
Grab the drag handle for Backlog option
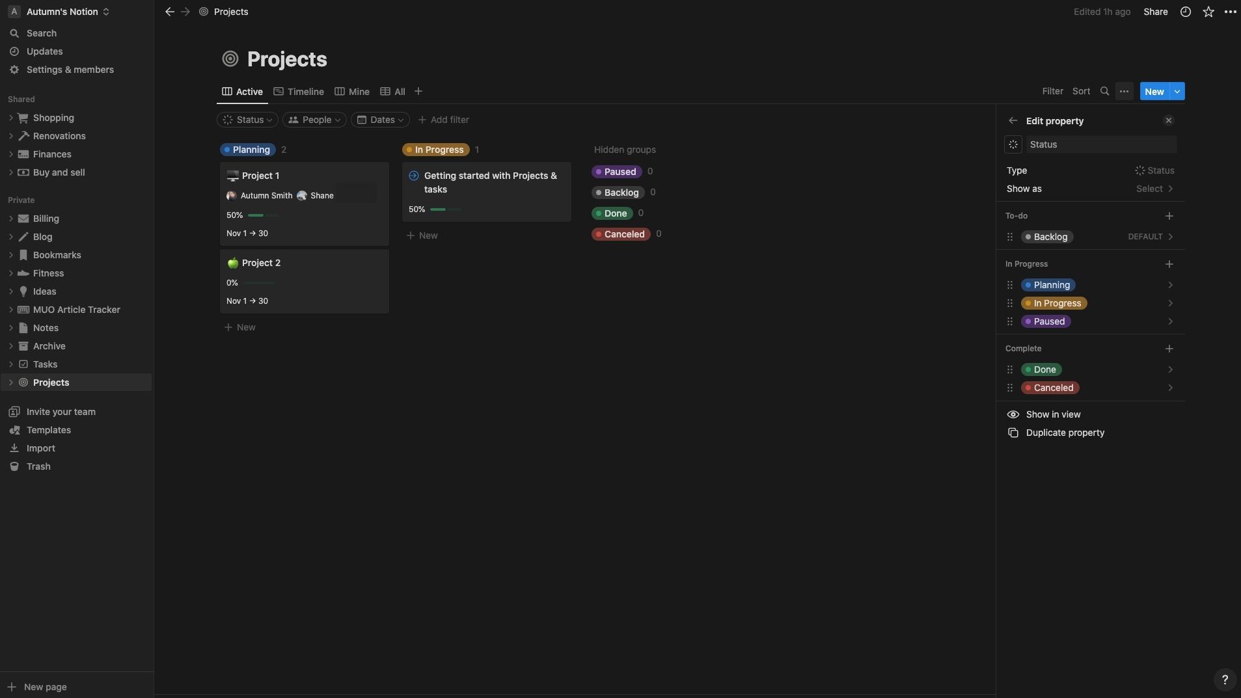pos(1010,237)
